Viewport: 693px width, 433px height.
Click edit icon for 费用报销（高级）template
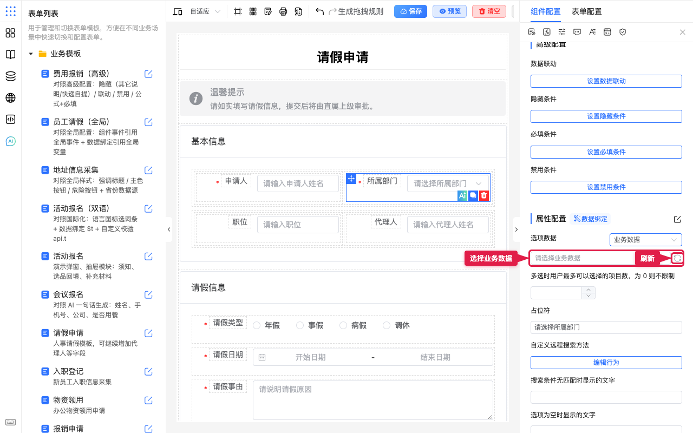pyautogui.click(x=148, y=74)
